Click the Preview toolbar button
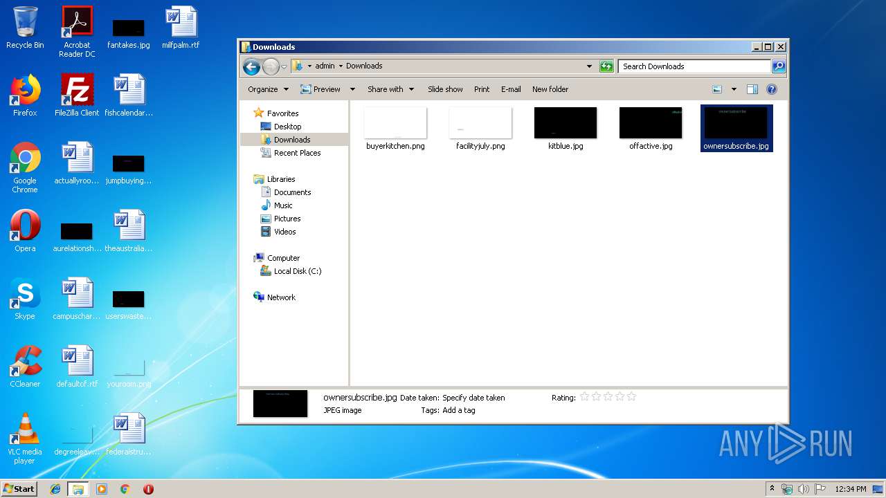 [x=320, y=89]
